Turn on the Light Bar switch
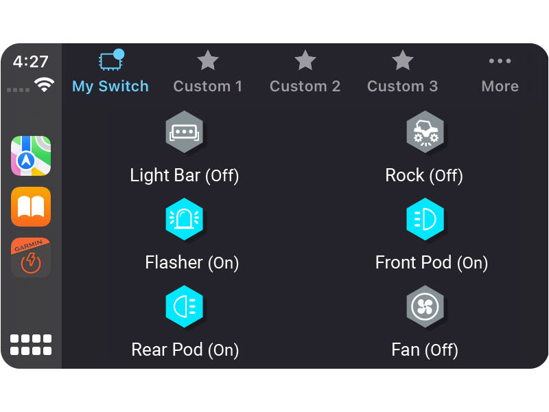 pos(184,132)
